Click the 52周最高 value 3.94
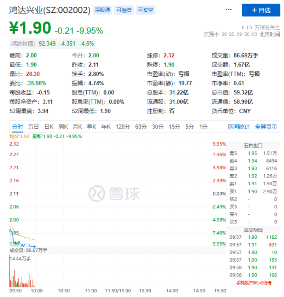This screenshot has height=297, width=284. pyautogui.click(x=43, y=111)
